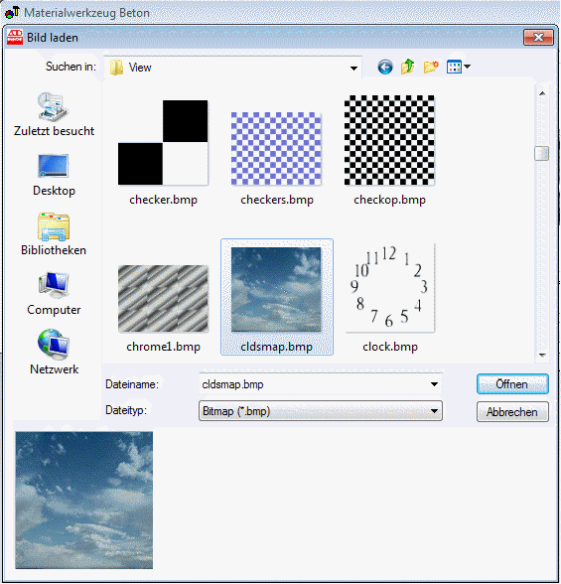Open the Dateityp Bitmap combo box
The image size is (561, 584).
coord(321,411)
